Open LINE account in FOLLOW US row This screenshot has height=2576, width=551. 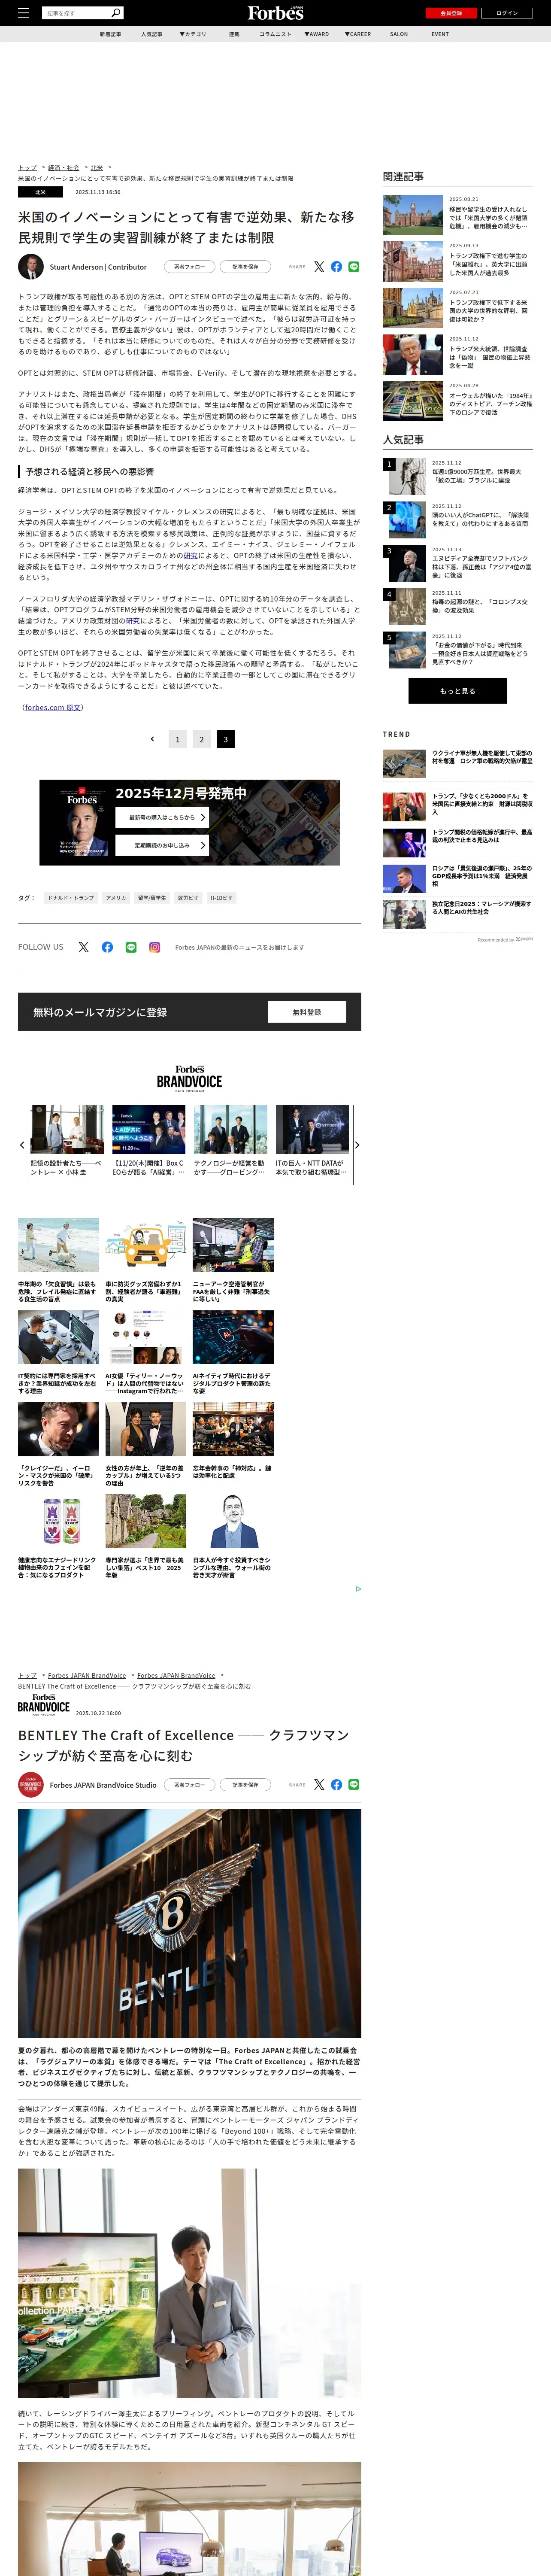pos(131,947)
